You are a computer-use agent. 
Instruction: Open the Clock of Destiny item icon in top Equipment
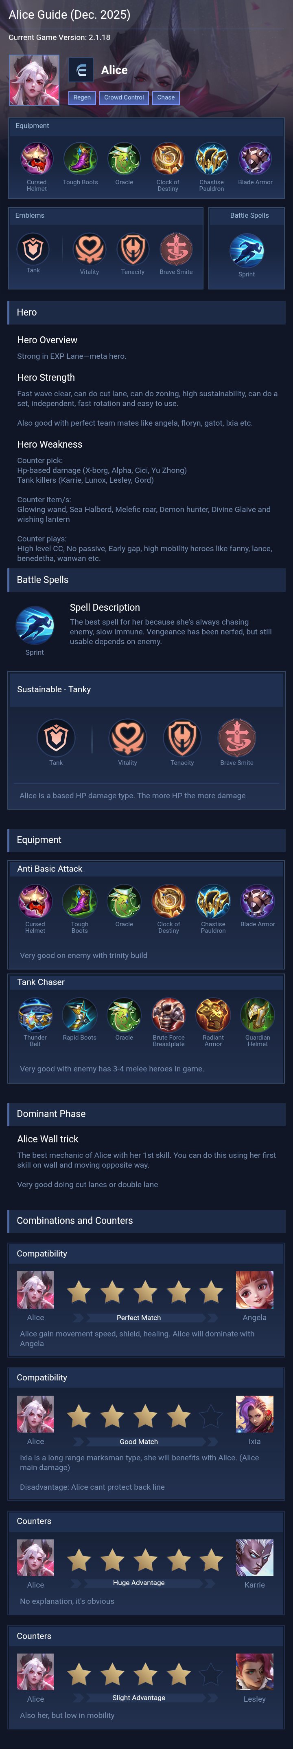tap(168, 159)
